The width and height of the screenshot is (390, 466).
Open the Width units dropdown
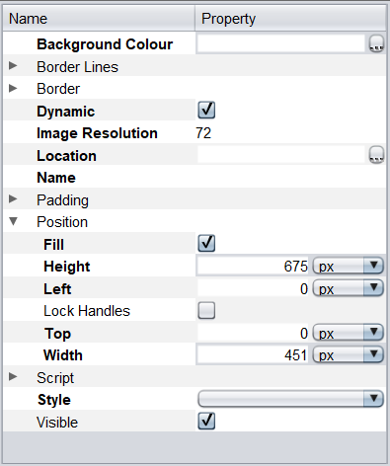click(348, 354)
